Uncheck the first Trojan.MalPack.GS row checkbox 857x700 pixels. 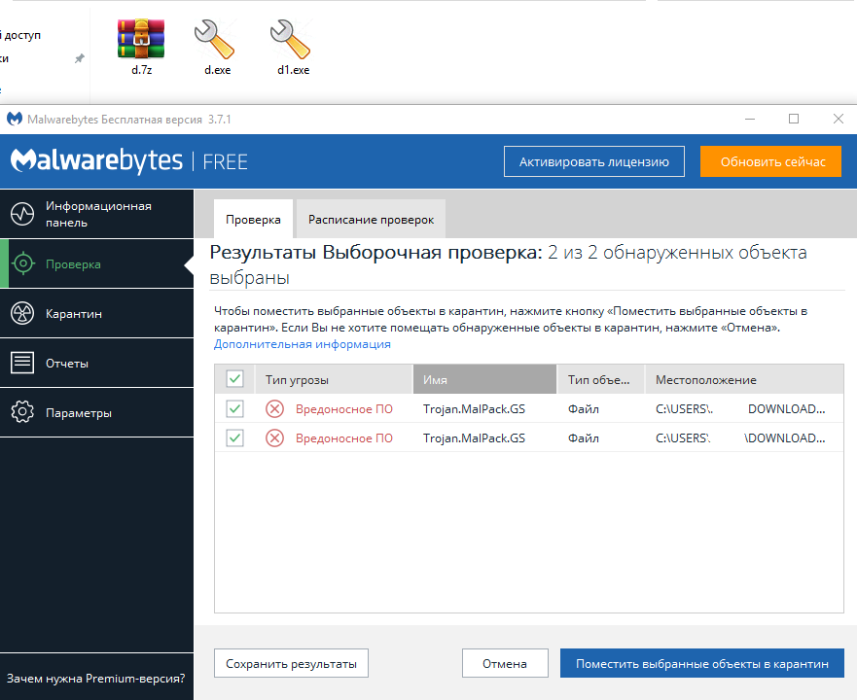[235, 408]
